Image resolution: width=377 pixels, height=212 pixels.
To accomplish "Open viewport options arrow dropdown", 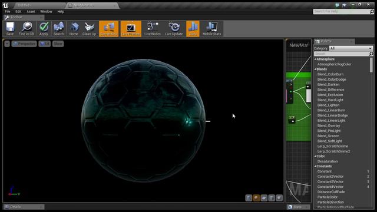I will click(x=7, y=44).
